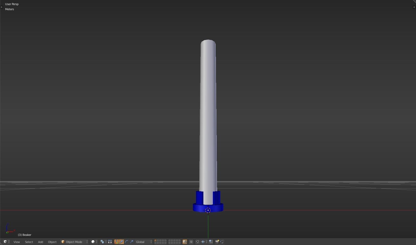This screenshot has height=245, width=416.
Task: Click the area split corner widget top-right
Action: click(x=414, y=2)
